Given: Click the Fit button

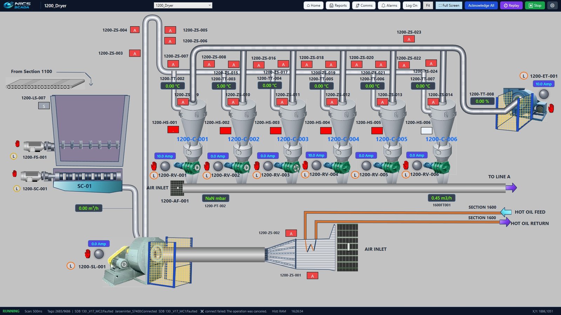Looking at the screenshot, I should click(x=428, y=5).
